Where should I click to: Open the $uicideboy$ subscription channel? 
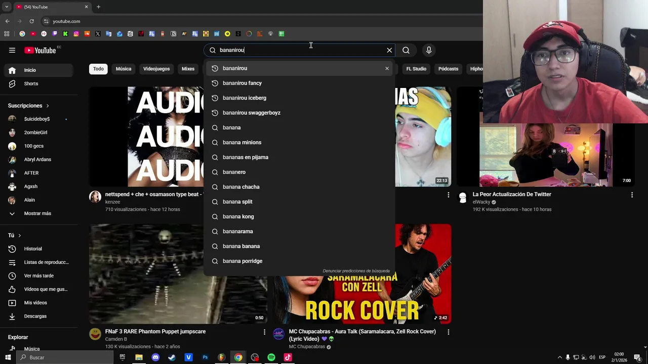pos(38,119)
